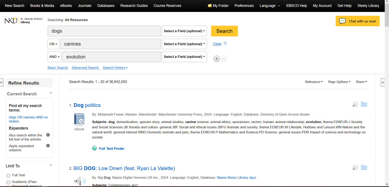This screenshot has width=389, height=187.
Task: Collapse the left Refine Results sidebar
Action: (x=2, y=82)
